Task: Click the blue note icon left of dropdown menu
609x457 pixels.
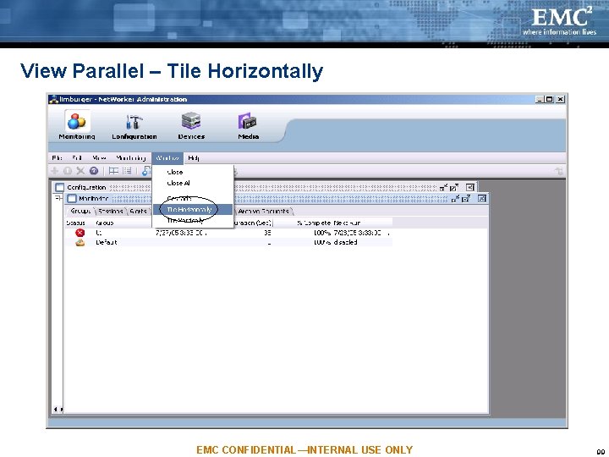Action: click(x=146, y=171)
